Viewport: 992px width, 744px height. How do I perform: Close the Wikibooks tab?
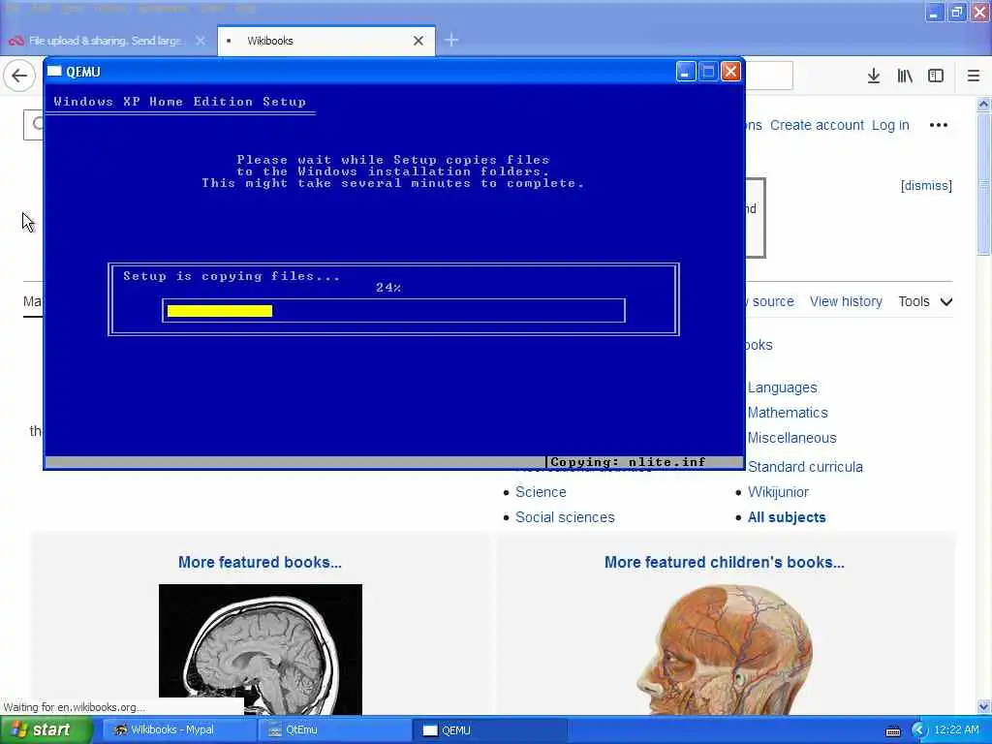click(418, 41)
